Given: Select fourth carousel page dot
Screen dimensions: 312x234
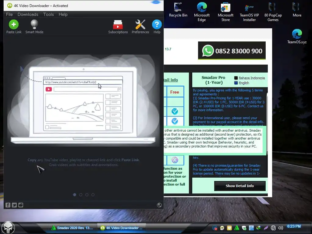Looking at the screenshot, I should point(93,195).
